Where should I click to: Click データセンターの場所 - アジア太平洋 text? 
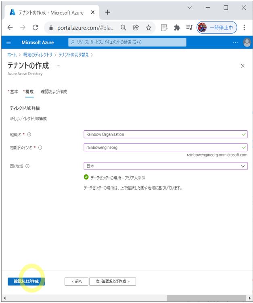tap(118, 178)
